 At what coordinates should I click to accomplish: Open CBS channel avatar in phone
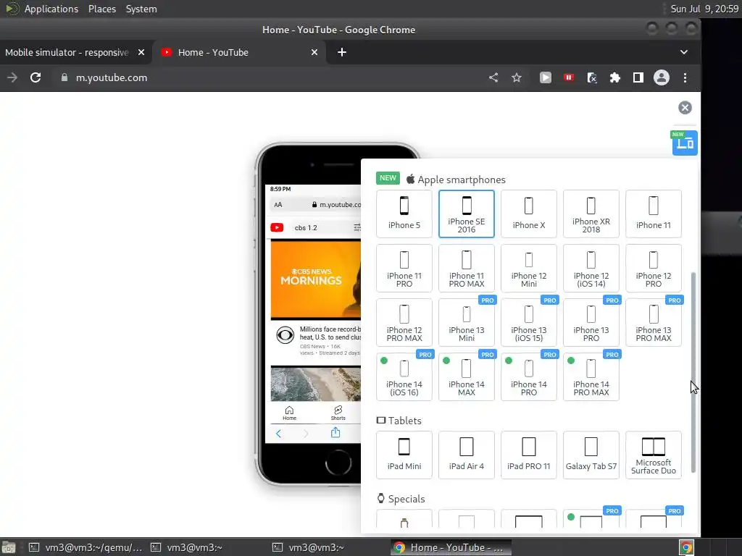(285, 335)
